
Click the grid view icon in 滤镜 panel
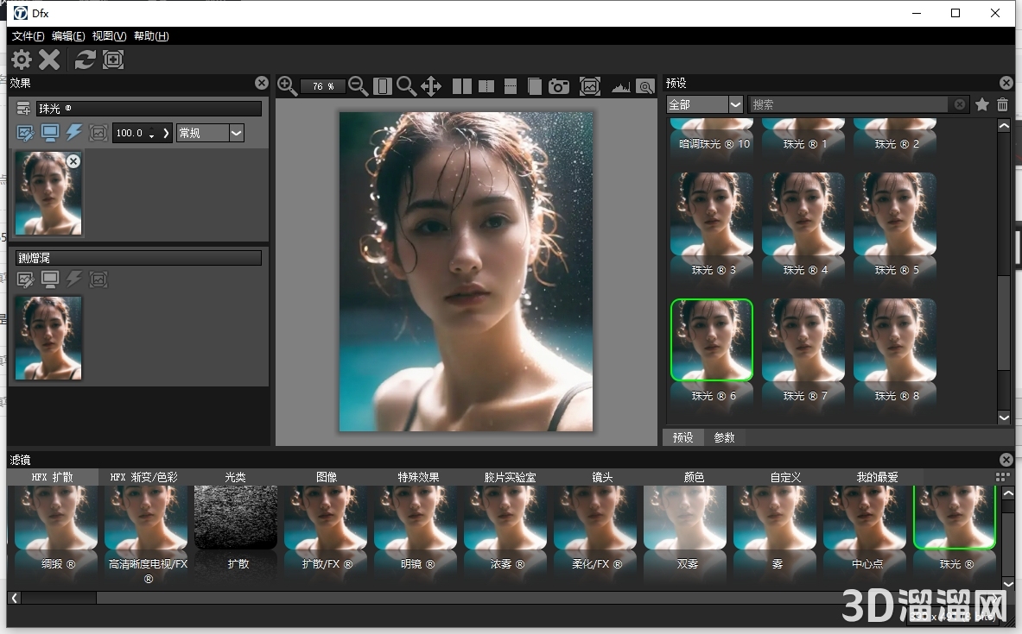(1002, 477)
